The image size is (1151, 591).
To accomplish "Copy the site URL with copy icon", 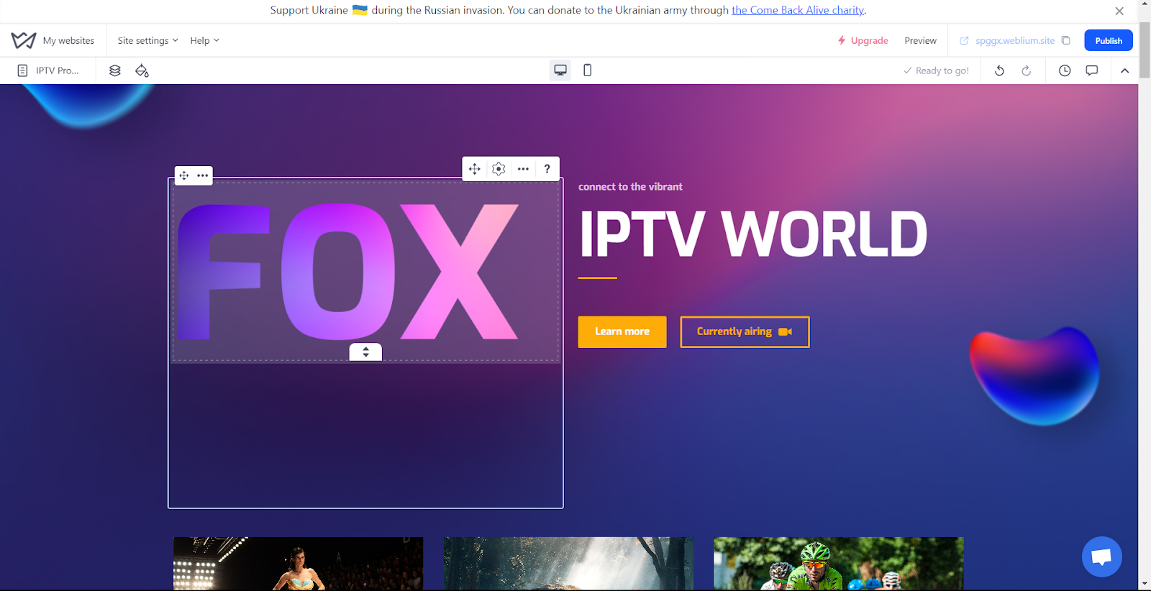I will pyautogui.click(x=1066, y=40).
